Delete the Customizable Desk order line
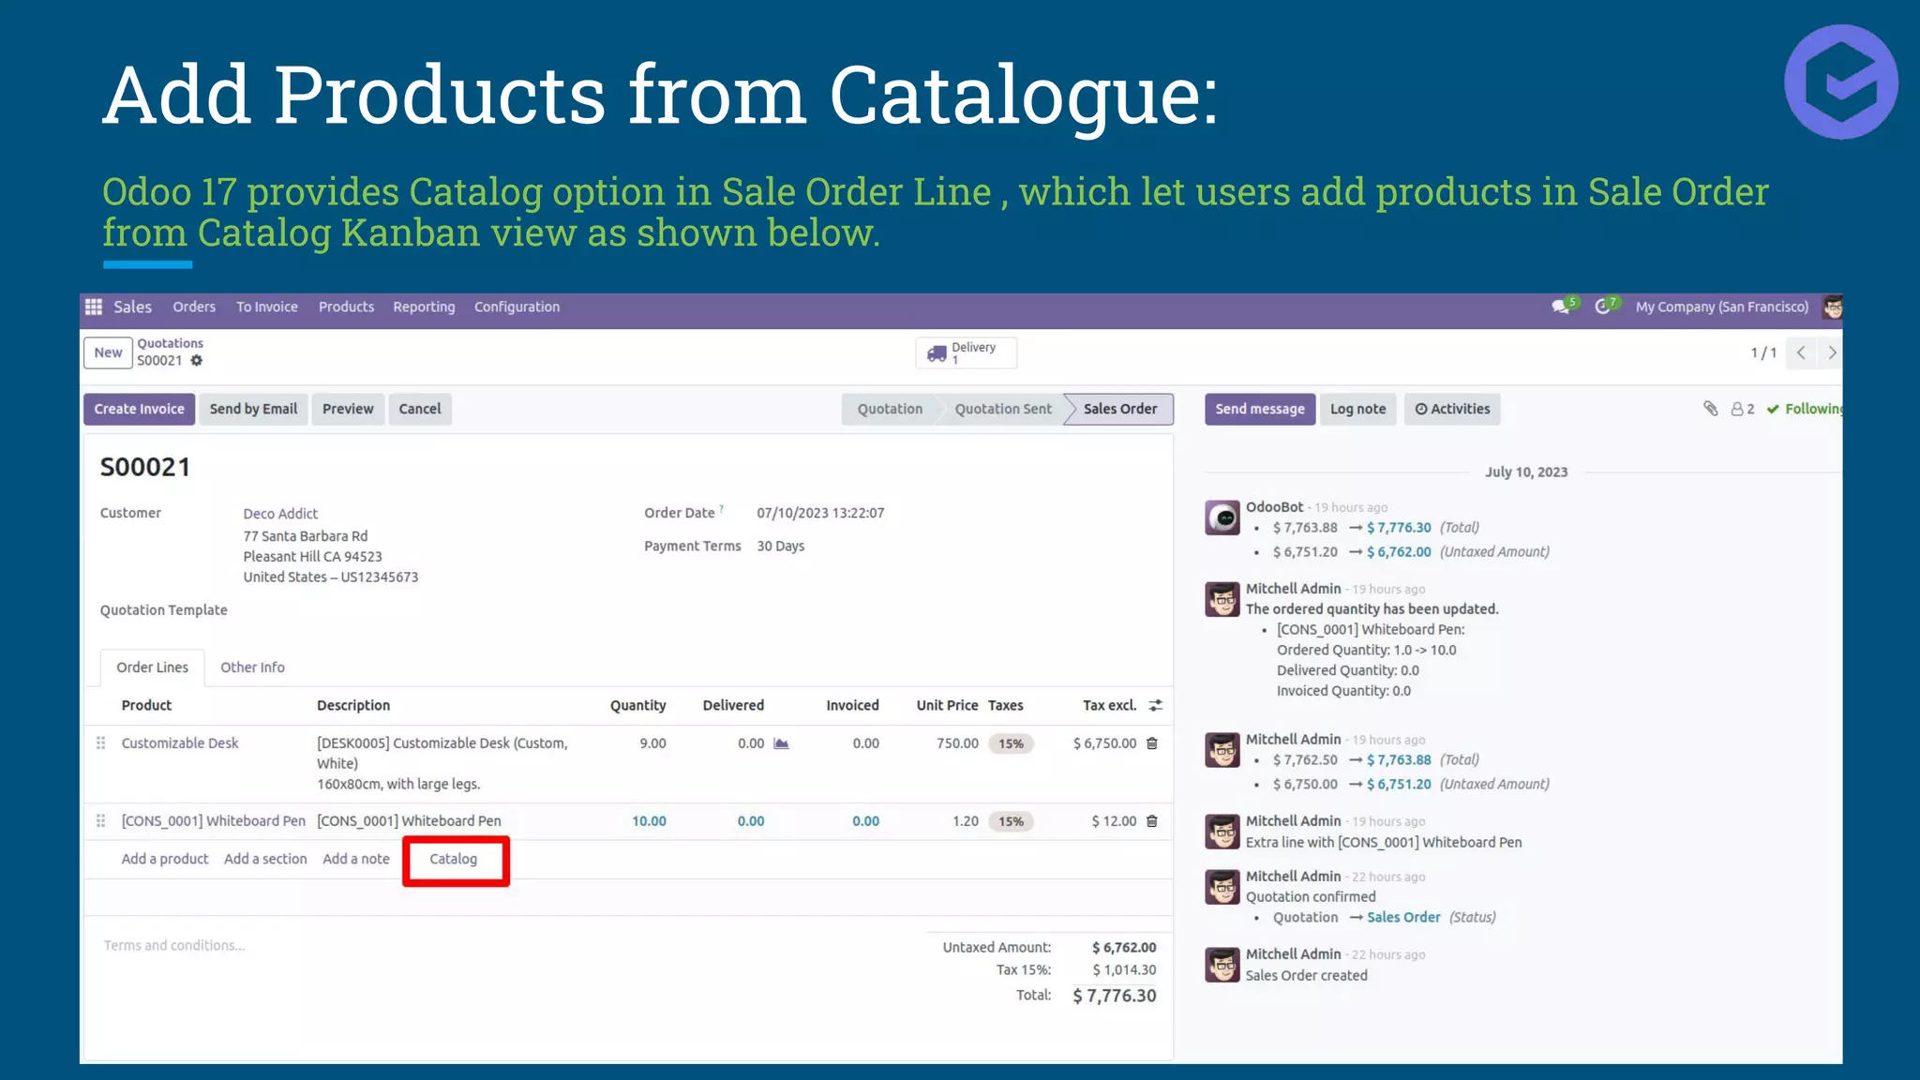Image resolution: width=1920 pixels, height=1080 pixels. (x=1152, y=743)
